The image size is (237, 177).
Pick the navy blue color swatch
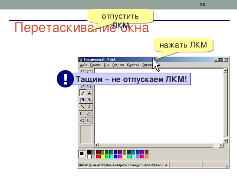pyautogui.click(x=116, y=152)
